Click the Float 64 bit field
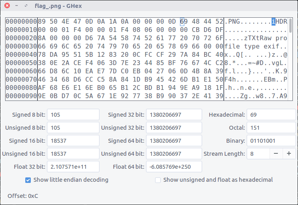The width and height of the screenshot is (298, 205). (174, 167)
